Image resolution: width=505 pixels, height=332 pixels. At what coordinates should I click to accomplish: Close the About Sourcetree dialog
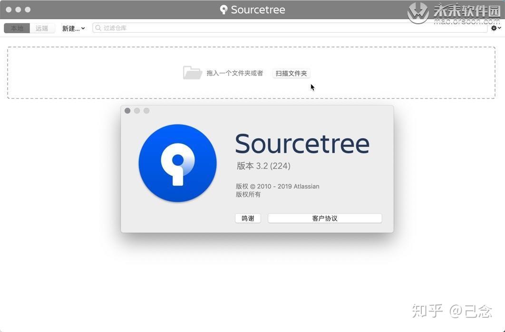(x=127, y=111)
